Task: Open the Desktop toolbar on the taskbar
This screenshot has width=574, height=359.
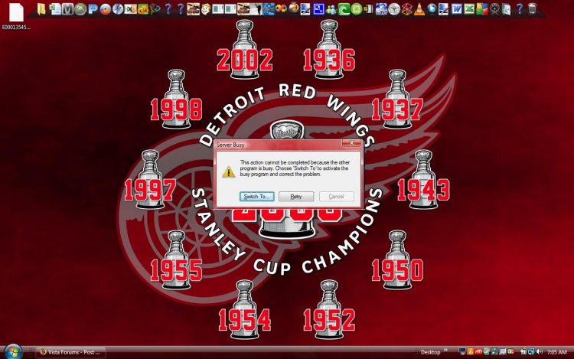Action: [431, 352]
